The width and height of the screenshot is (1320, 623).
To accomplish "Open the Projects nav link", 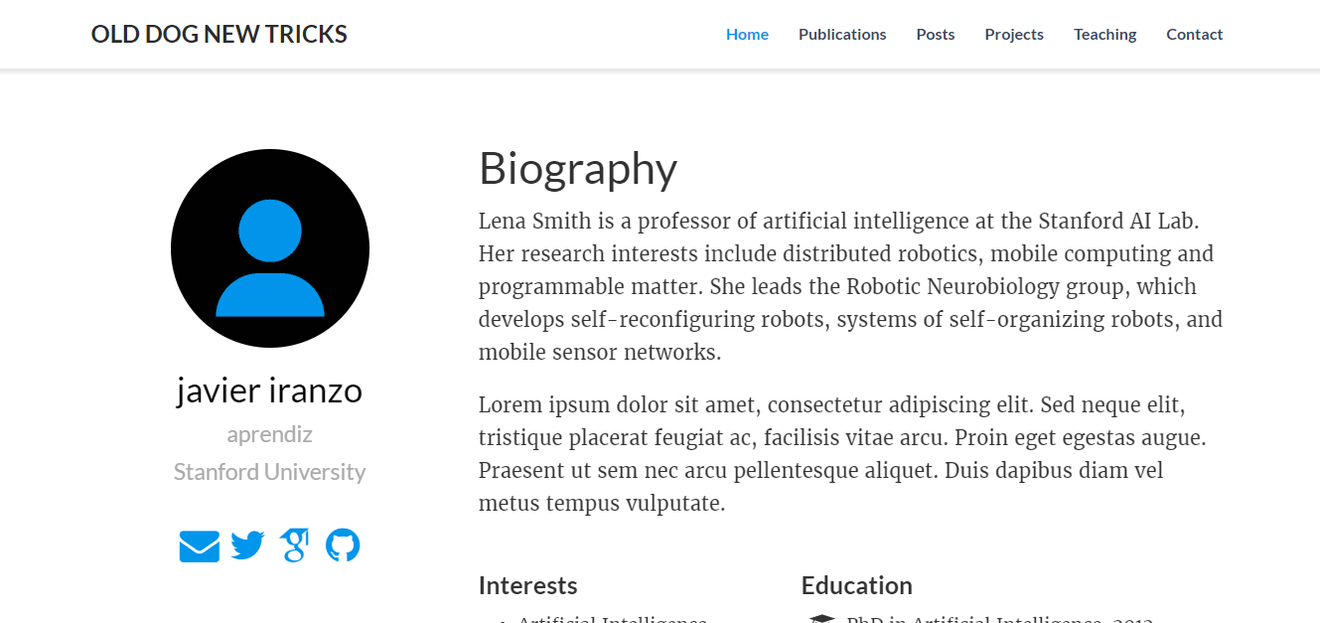I will pyautogui.click(x=1014, y=35).
